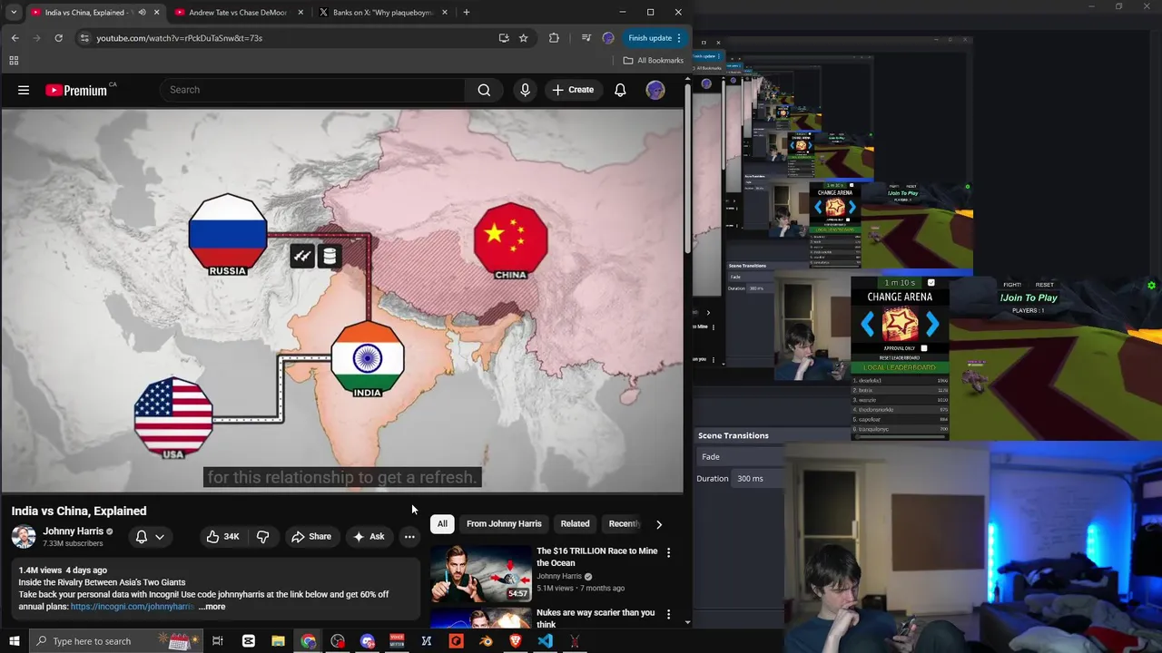Dislike the India vs China video
Screen dimensions: 1162x653
click(262, 537)
